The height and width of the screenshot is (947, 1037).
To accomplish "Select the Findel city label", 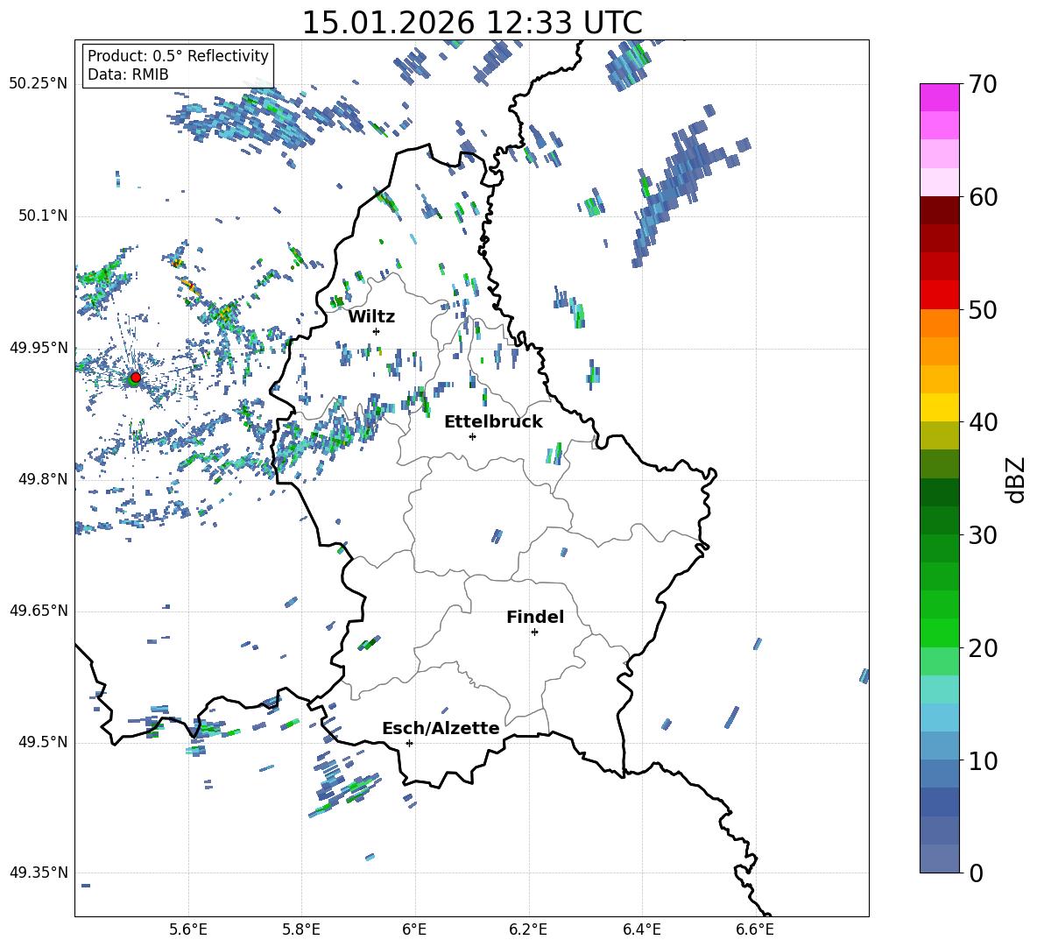I will click(535, 617).
